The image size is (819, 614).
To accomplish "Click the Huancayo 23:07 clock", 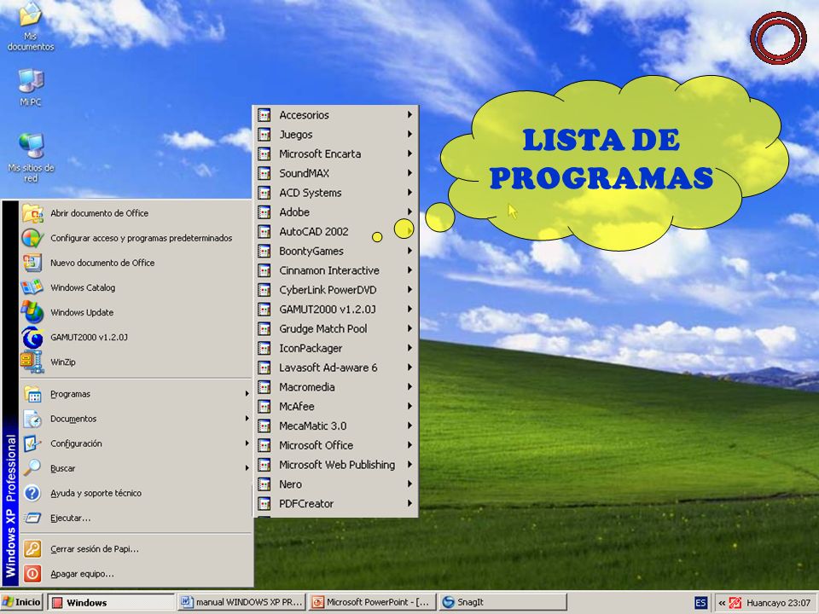I will (x=778, y=603).
